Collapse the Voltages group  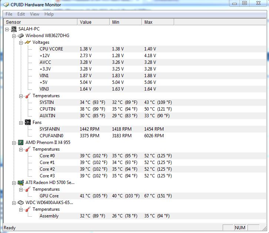coord(21,43)
